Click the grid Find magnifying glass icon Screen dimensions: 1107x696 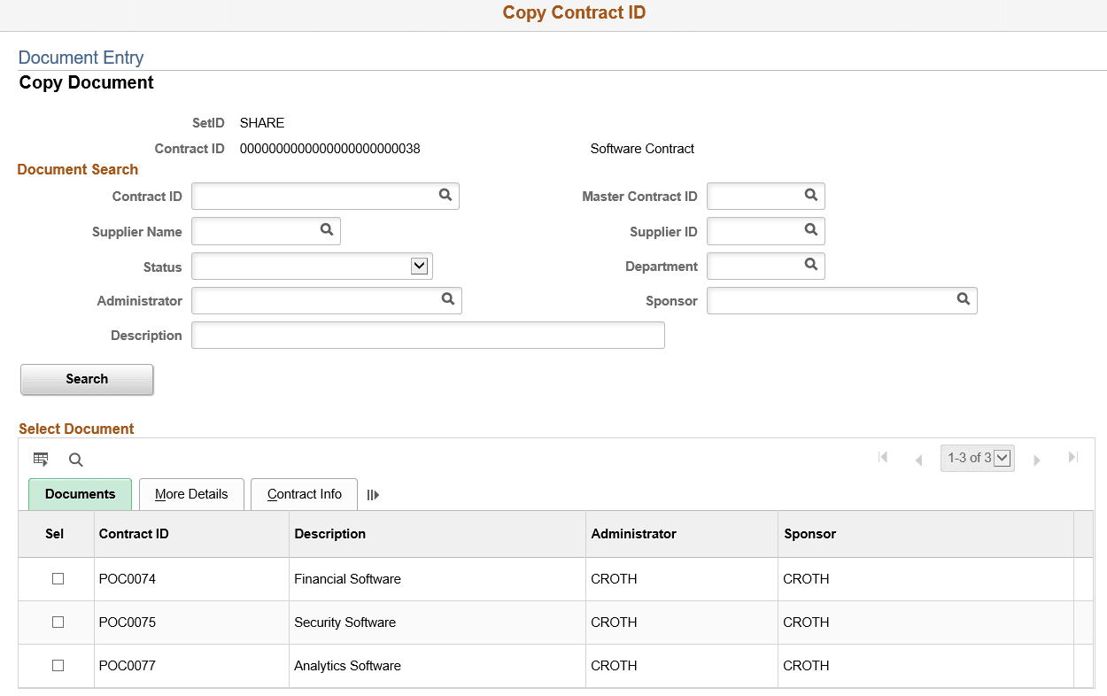pyautogui.click(x=75, y=460)
